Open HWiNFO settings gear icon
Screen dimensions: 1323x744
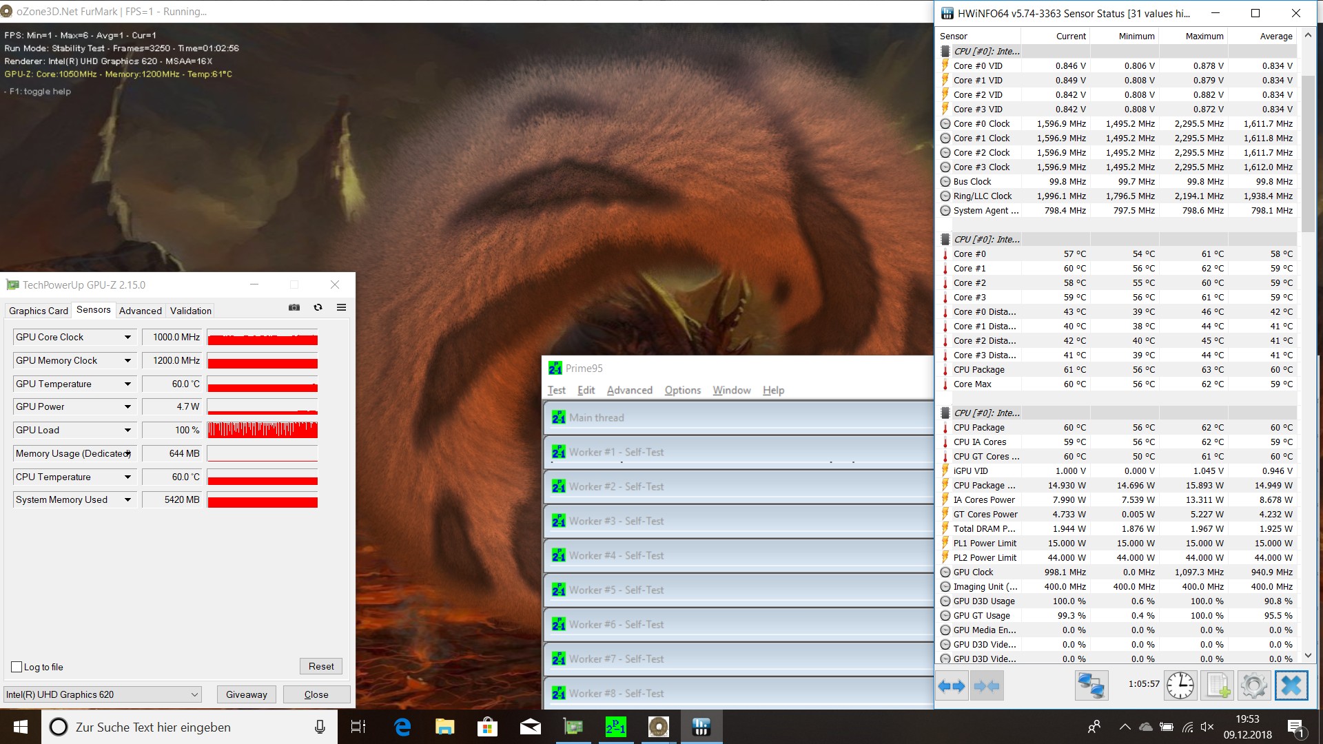point(1253,686)
